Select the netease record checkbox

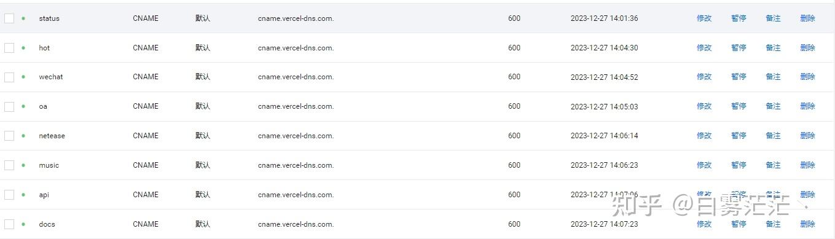click(x=9, y=136)
